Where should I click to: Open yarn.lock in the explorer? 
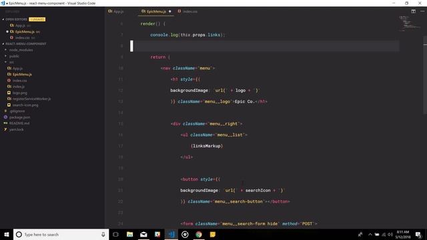coord(16,129)
